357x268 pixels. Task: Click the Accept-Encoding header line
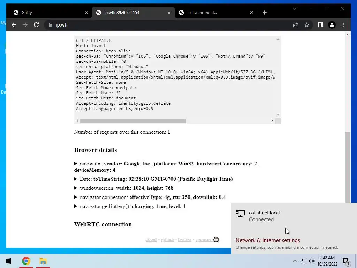click(123, 103)
